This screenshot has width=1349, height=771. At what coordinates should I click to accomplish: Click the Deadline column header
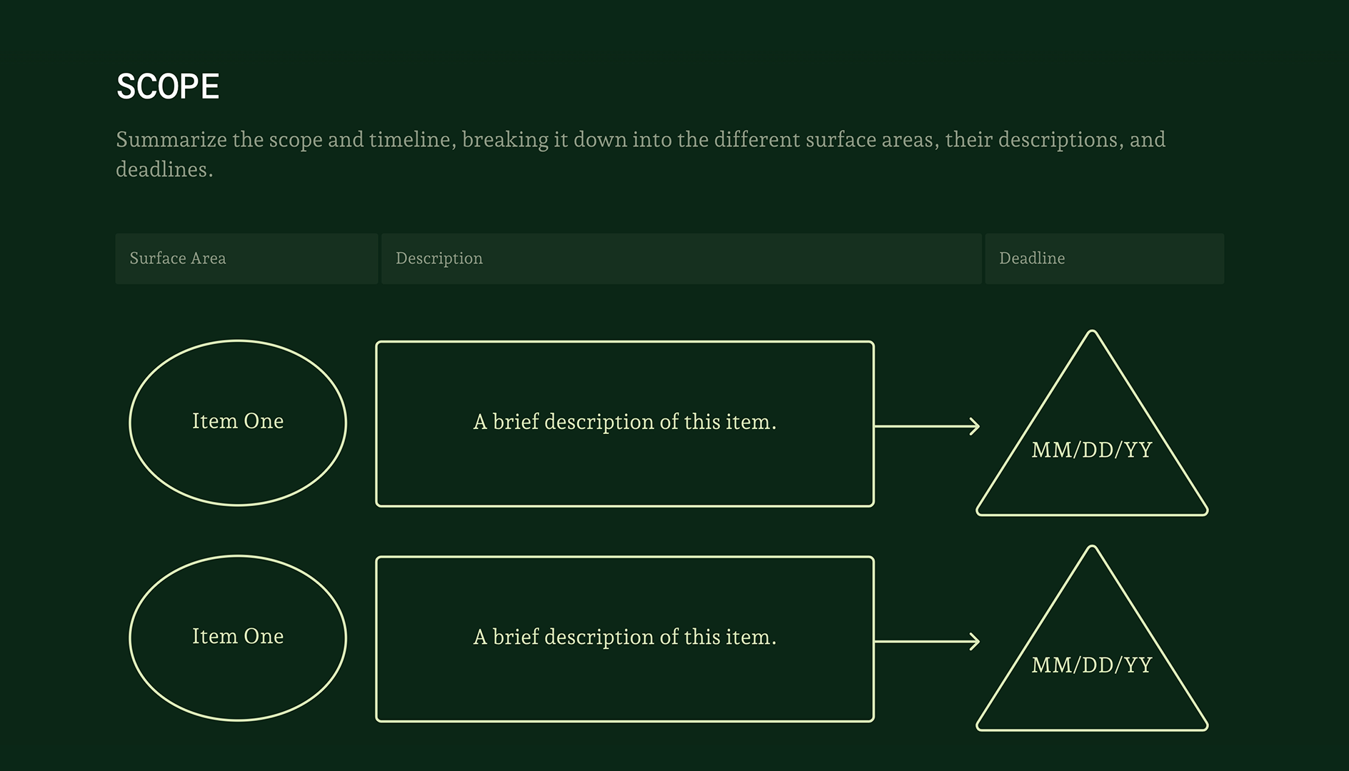point(1104,258)
